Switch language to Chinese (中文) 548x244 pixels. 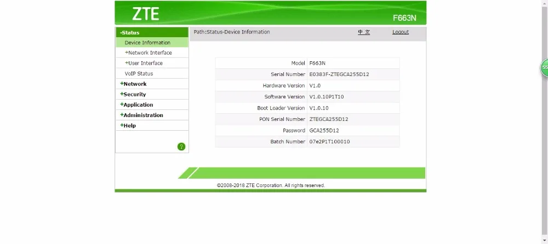click(364, 32)
